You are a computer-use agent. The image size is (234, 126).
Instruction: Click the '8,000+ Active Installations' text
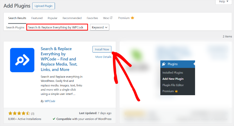(25, 119)
